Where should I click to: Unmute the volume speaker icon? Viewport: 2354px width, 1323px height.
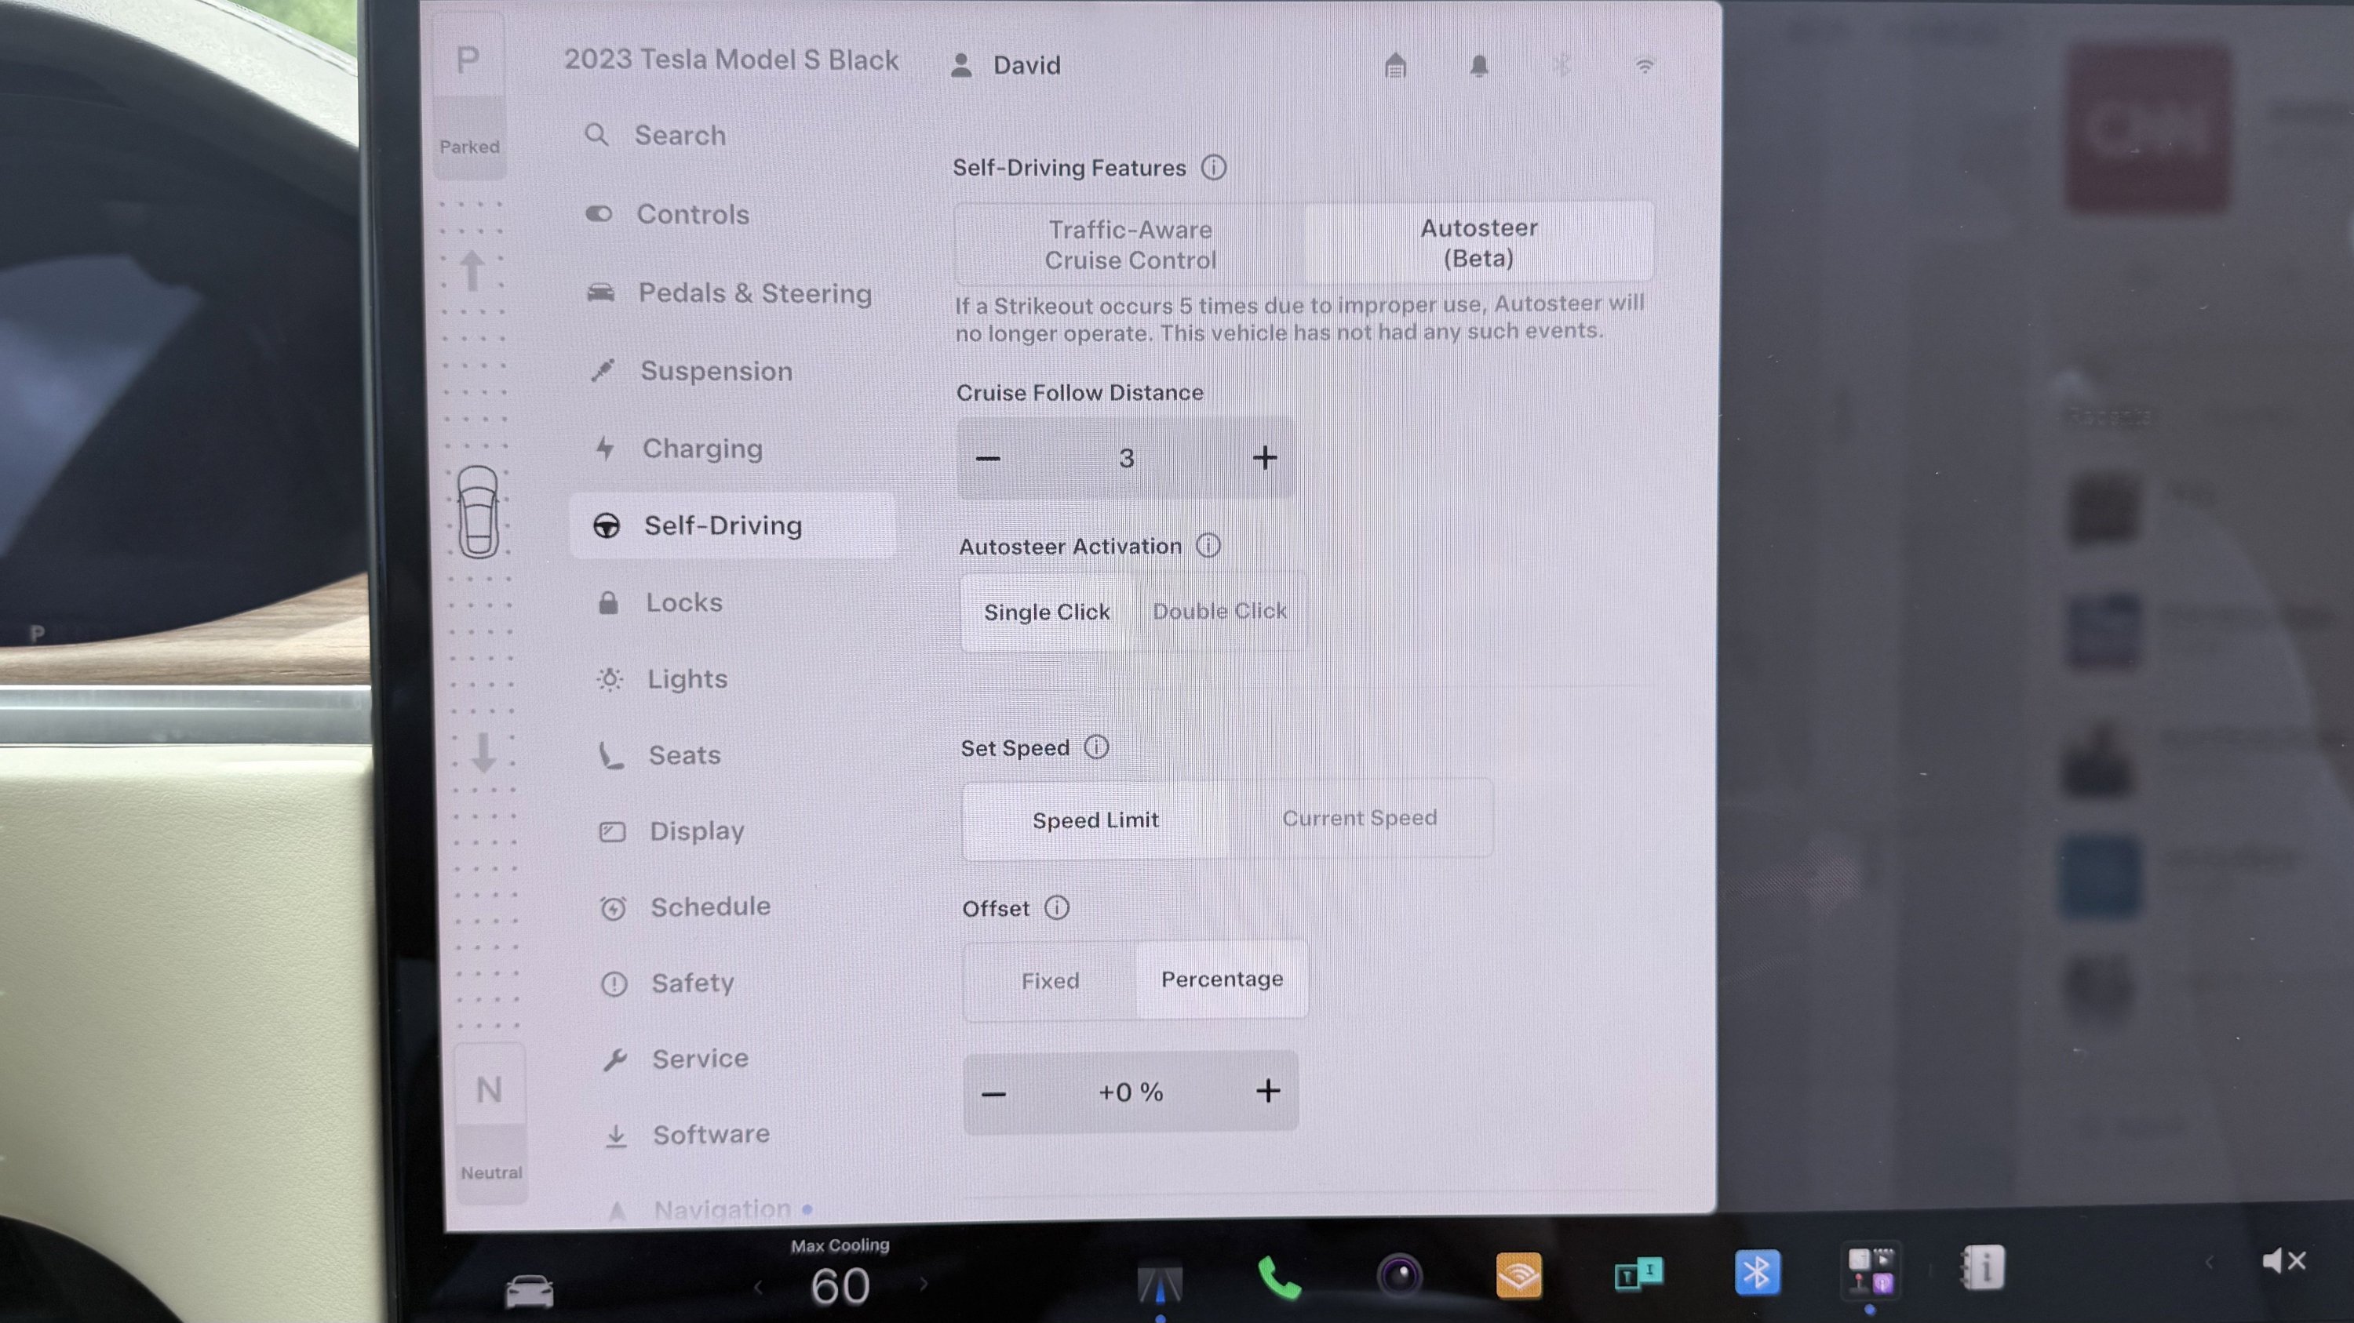pos(2283,1261)
